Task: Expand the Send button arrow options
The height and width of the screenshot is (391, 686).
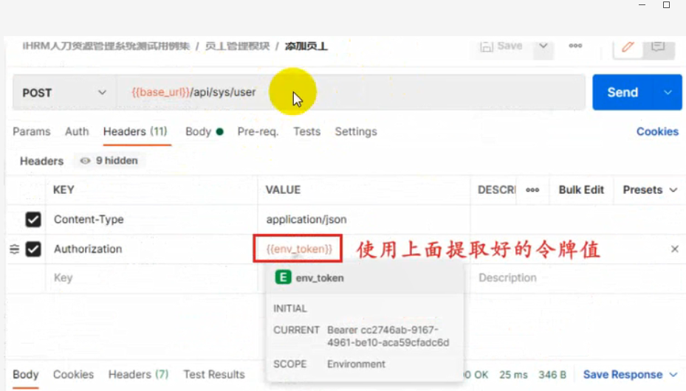Action: (668, 93)
